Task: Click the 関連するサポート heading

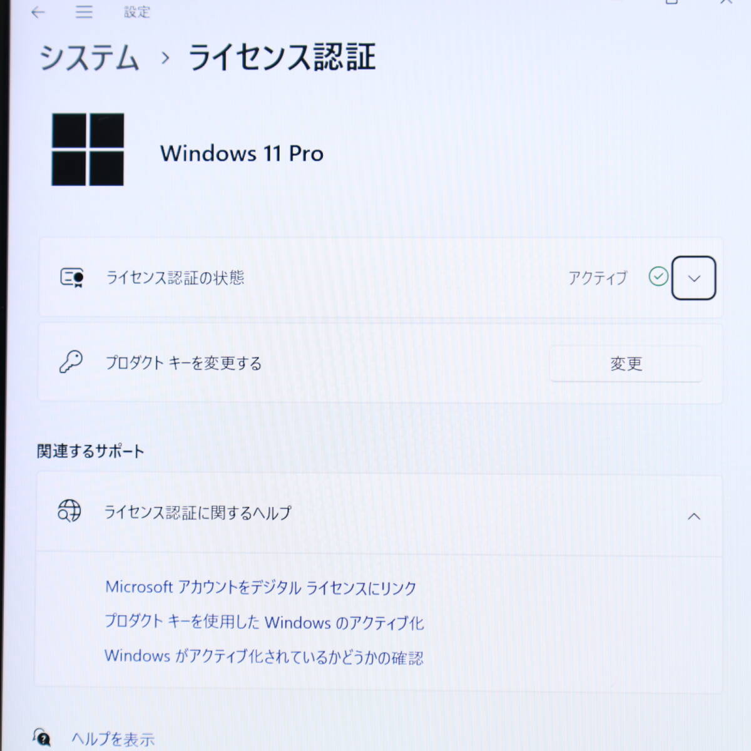Action: click(x=91, y=451)
